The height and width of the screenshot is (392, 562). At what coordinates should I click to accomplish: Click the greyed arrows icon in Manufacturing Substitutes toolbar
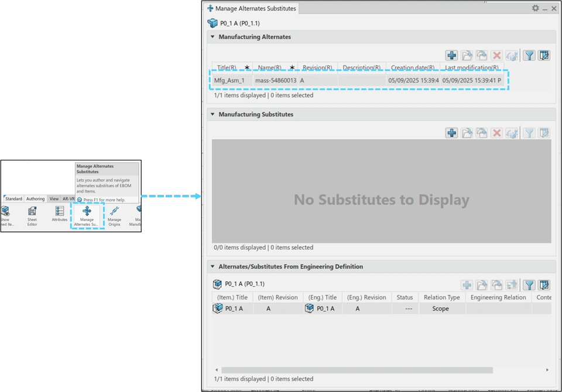pyautogui.click(x=512, y=133)
